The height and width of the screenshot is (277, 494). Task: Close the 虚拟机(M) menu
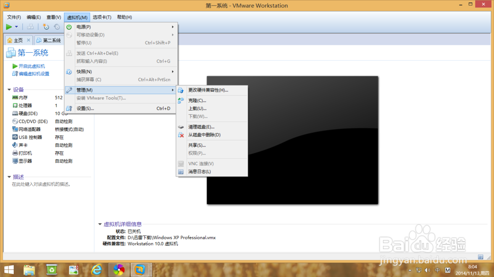[x=77, y=17]
